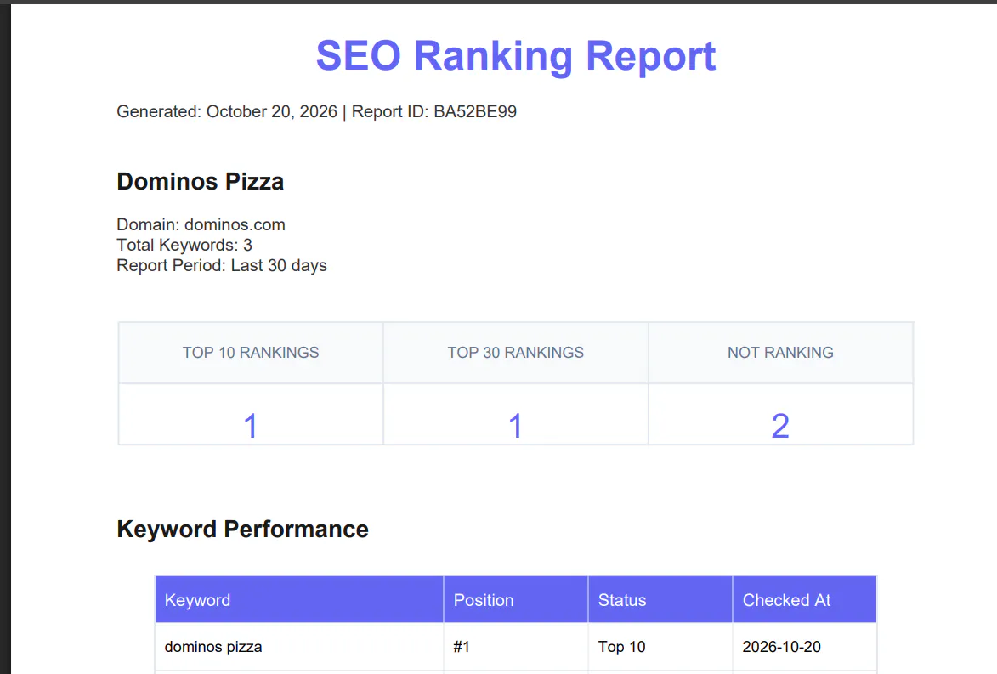The image size is (997, 674).
Task: Click the Status column header
Action: click(660, 599)
